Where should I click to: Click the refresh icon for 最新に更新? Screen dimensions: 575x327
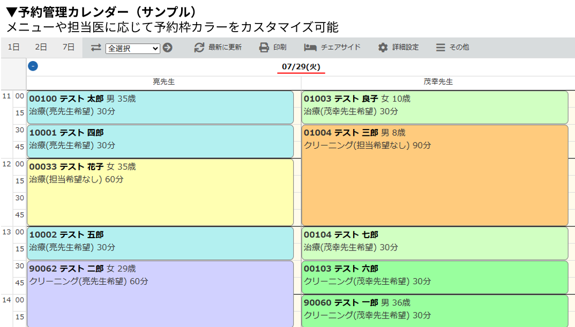199,48
